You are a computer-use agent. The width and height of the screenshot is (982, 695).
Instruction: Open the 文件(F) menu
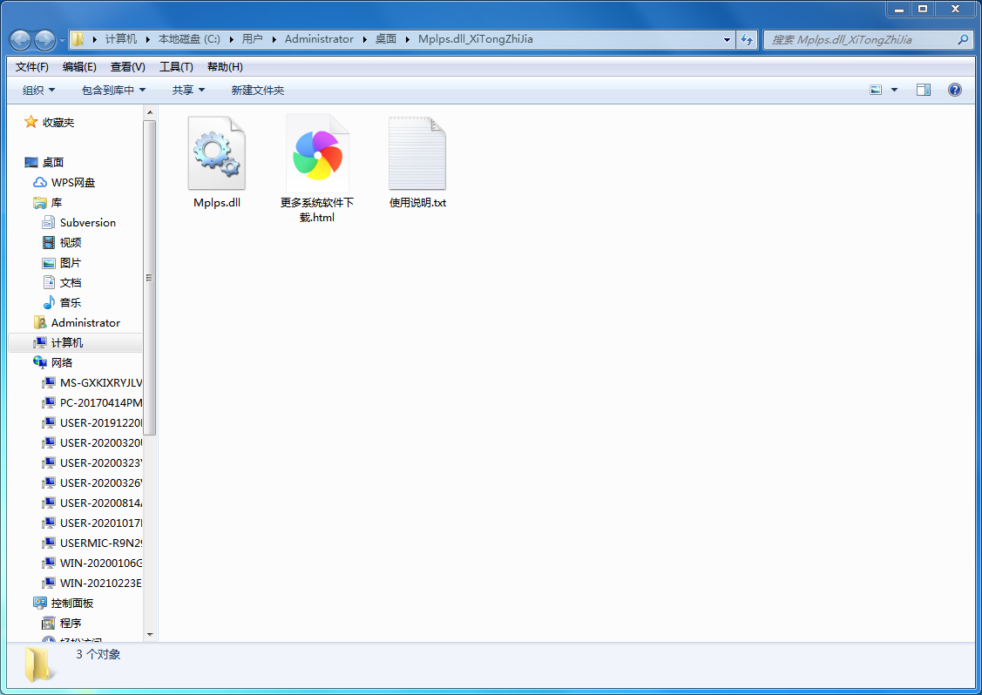(32, 66)
